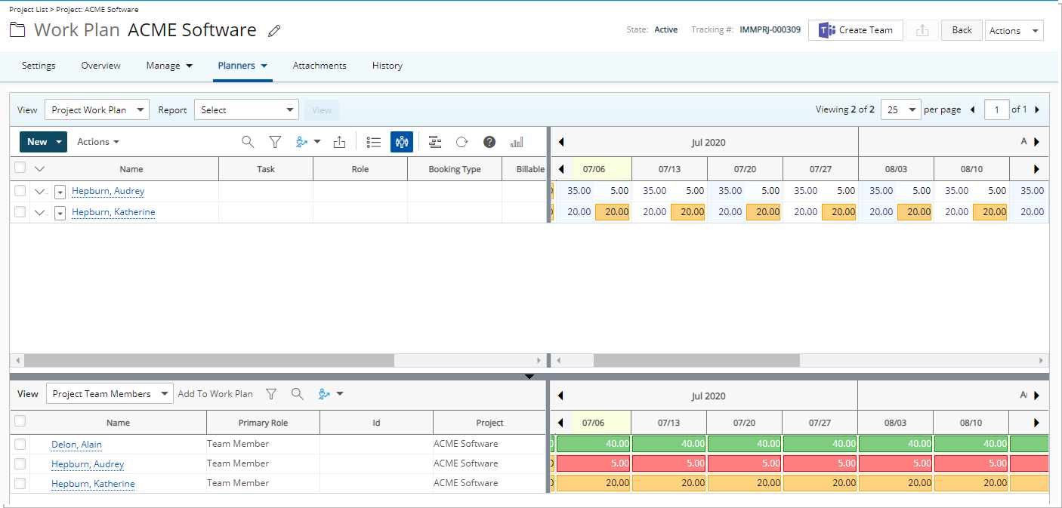Open the row menu button for Hepburn, Audrey
The width and height of the screenshot is (1062, 508).
point(60,192)
